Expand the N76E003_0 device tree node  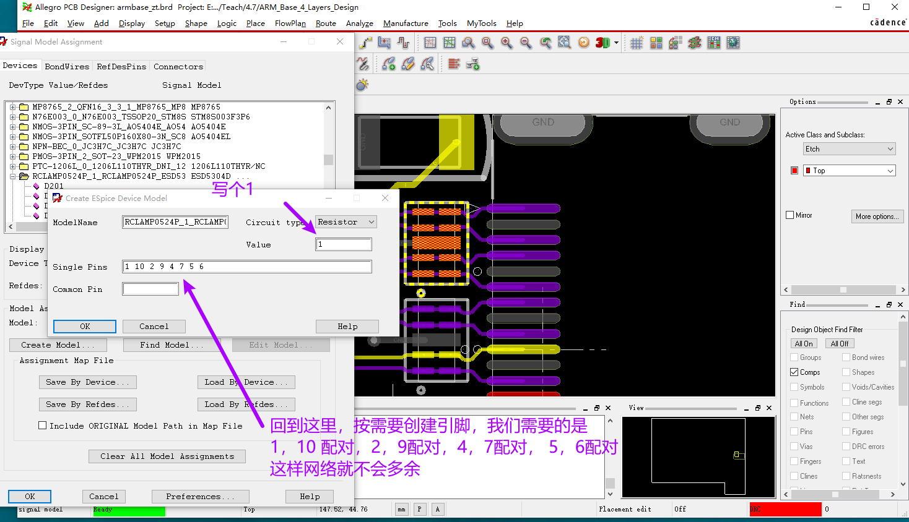click(12, 117)
